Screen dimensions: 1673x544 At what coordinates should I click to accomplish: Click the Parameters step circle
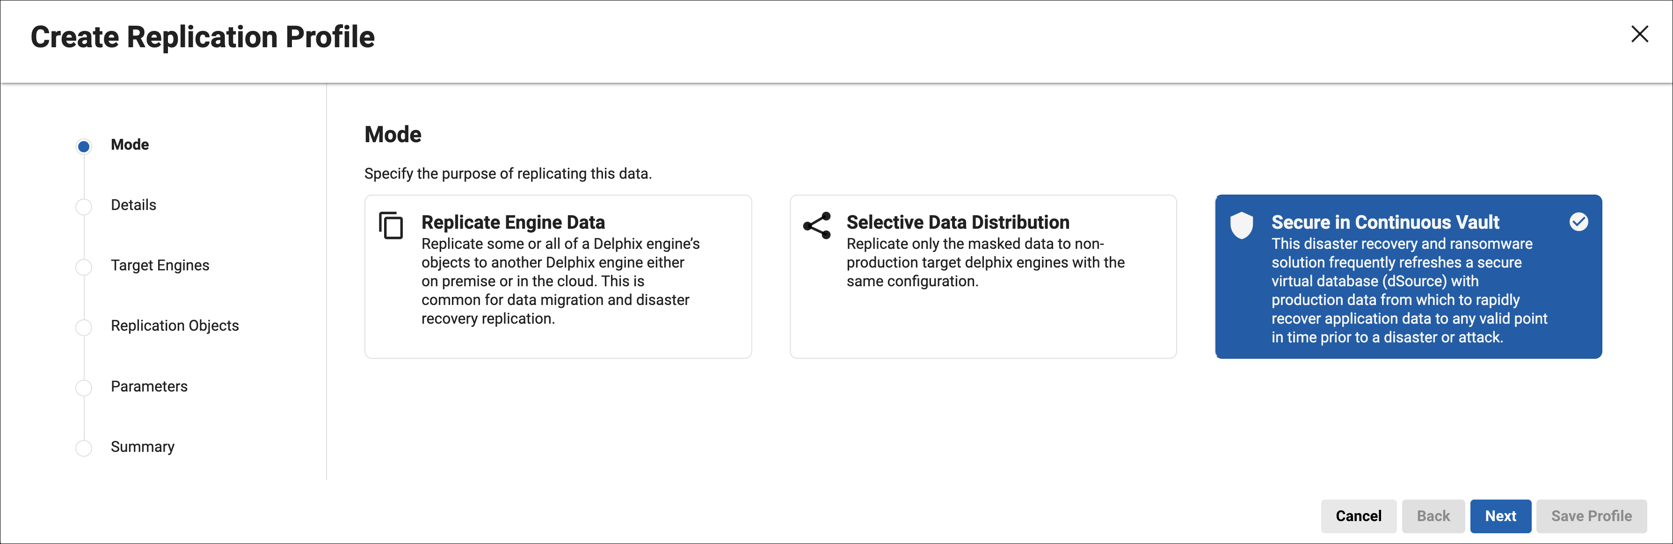(x=84, y=388)
